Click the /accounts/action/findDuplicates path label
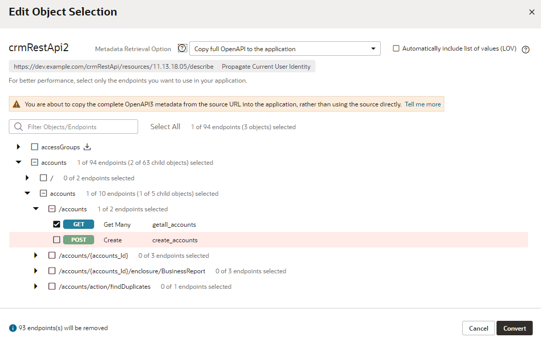Image resolution: width=541 pixels, height=342 pixels. point(104,287)
